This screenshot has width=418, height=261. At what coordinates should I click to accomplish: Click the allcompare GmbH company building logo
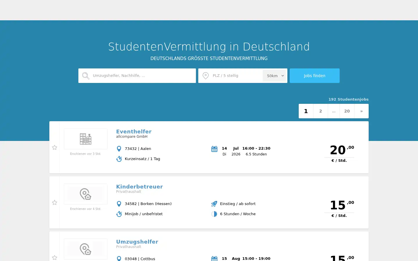pos(86,139)
